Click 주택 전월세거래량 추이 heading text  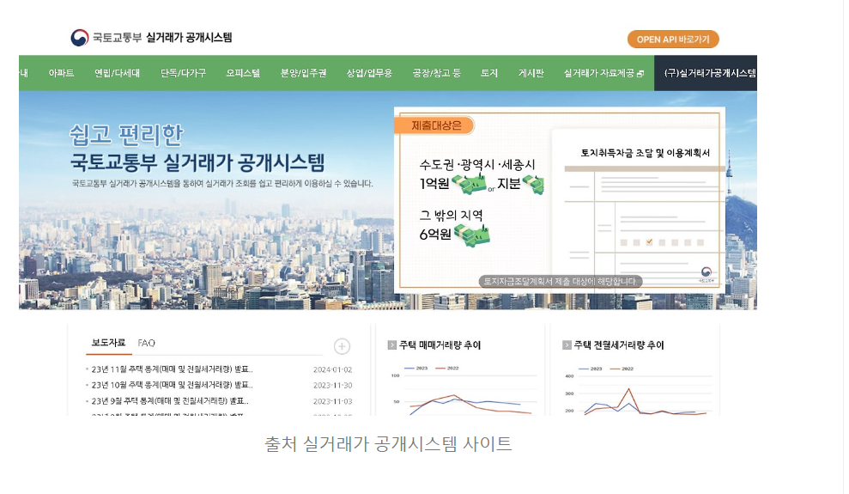[619, 345]
